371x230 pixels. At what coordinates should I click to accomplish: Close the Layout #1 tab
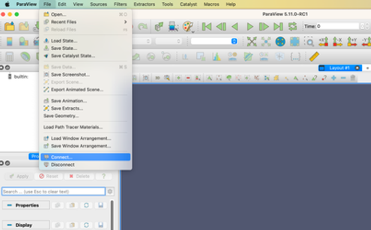[357, 68]
